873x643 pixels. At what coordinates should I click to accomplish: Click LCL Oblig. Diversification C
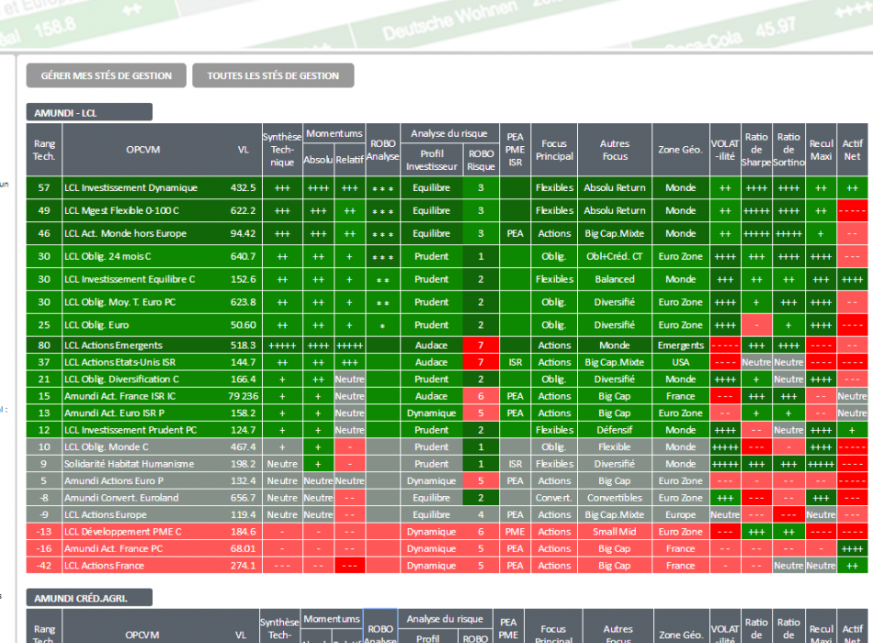point(121,379)
